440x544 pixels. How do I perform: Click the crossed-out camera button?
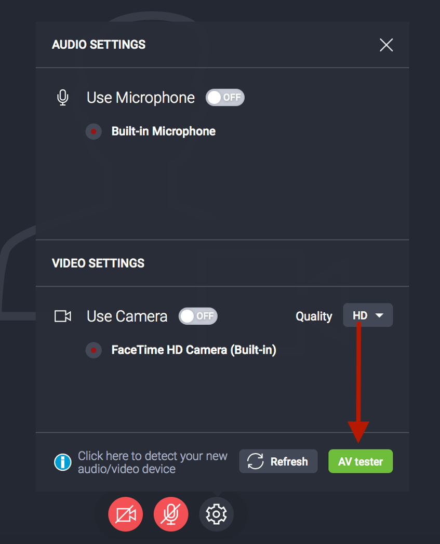pos(125,514)
